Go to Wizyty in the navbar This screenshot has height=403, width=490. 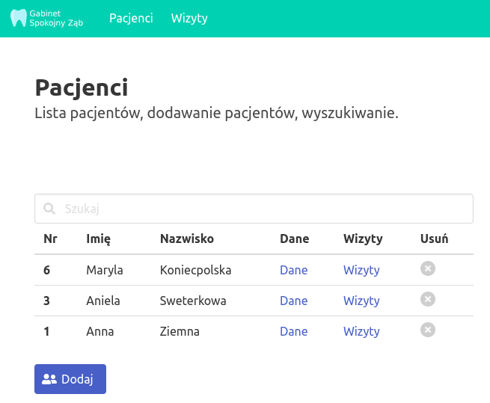189,18
